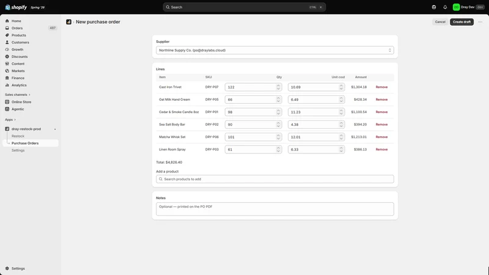
Task: Click the Search products to add field
Action: [274, 179]
